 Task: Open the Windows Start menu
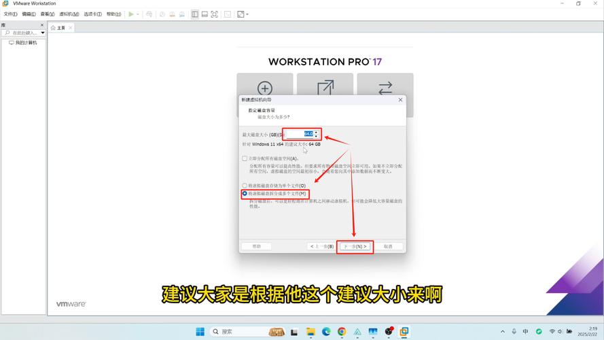click(x=200, y=332)
